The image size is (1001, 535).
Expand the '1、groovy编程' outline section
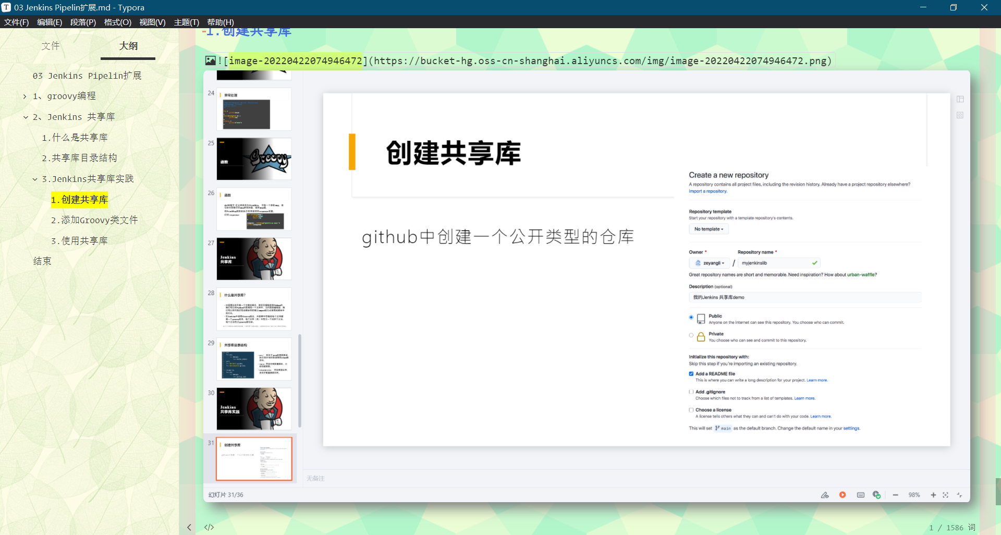click(x=25, y=96)
